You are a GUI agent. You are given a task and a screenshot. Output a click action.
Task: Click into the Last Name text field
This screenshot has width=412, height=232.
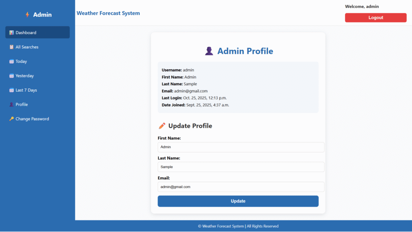(241, 167)
